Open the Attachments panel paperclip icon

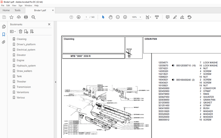click(x=4, y=42)
